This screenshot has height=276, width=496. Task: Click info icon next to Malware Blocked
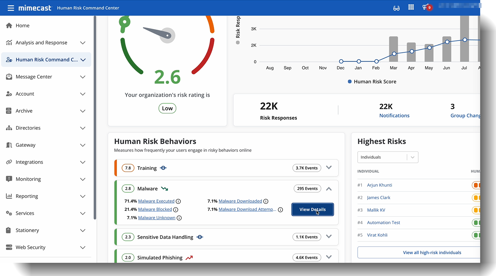[176, 210]
